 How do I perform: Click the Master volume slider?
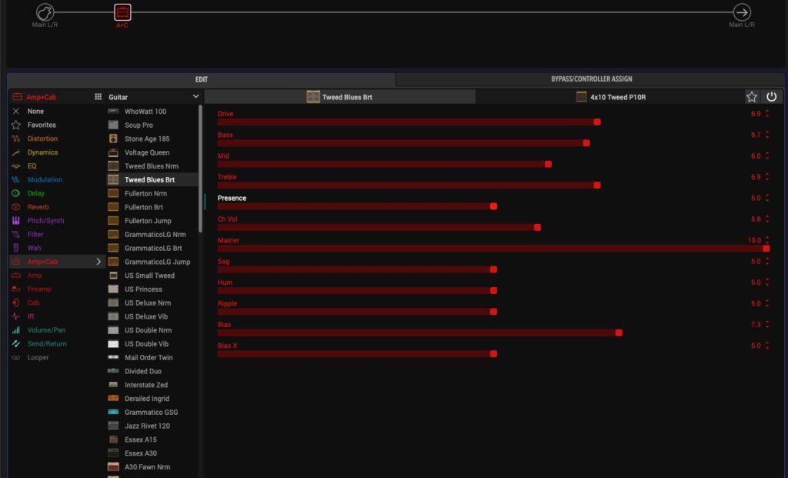(x=492, y=249)
